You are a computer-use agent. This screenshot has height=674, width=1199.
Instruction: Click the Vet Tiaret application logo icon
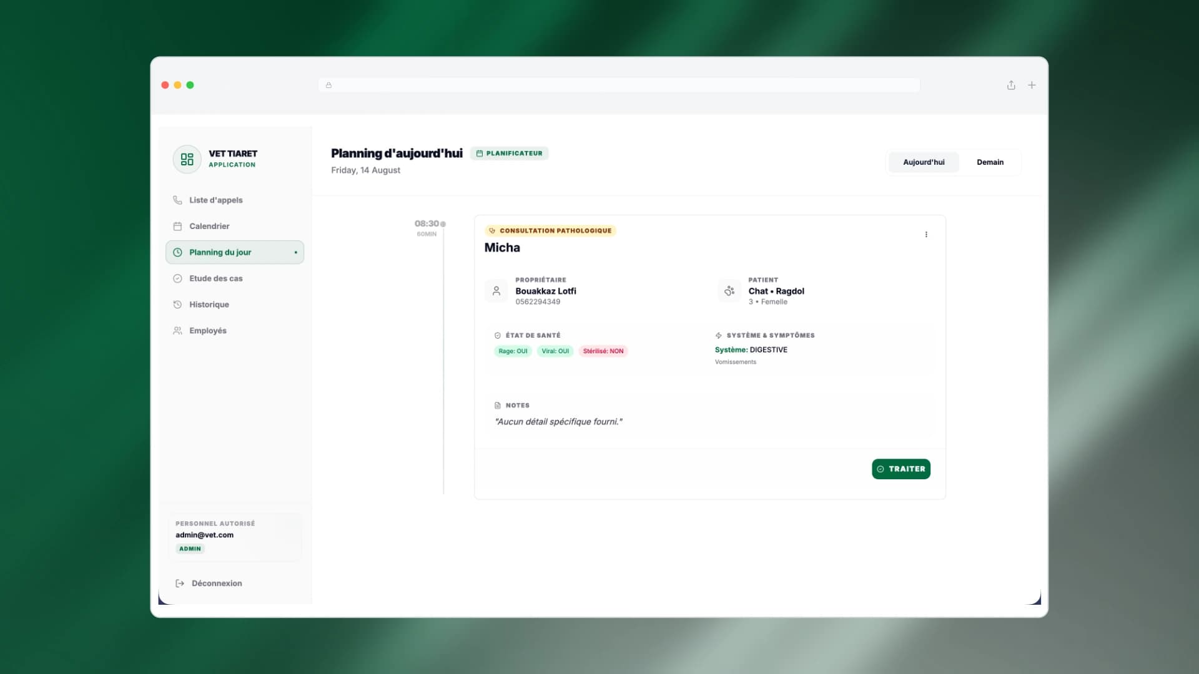point(187,159)
